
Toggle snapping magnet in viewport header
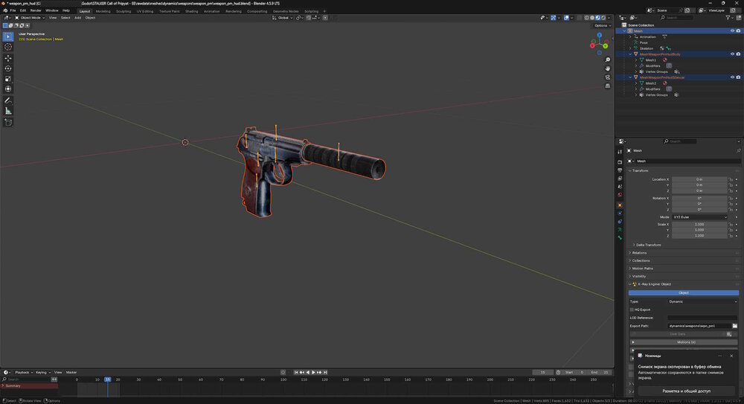click(309, 18)
